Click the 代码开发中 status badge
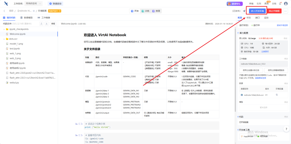Screen dimensions: 291x144 coord(54,11)
